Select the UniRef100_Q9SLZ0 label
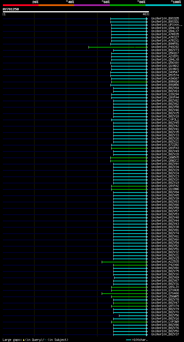The height and width of the screenshot is (342, 184). coord(165,287)
